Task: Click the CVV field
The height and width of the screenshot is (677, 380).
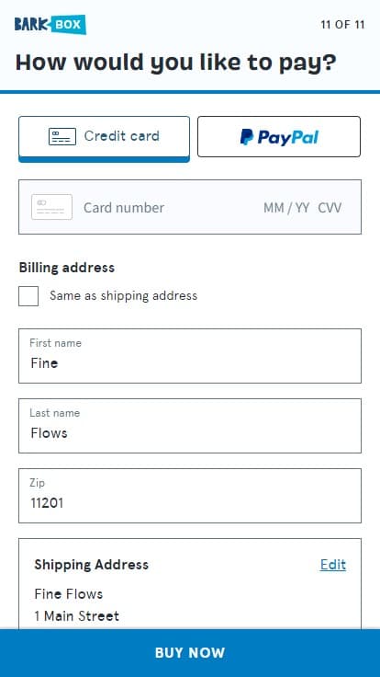Action: click(330, 208)
